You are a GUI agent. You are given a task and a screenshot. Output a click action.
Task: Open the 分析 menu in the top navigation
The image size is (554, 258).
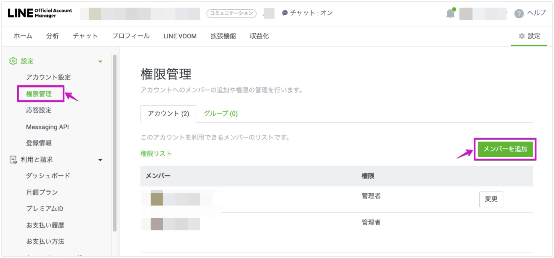[x=52, y=36]
